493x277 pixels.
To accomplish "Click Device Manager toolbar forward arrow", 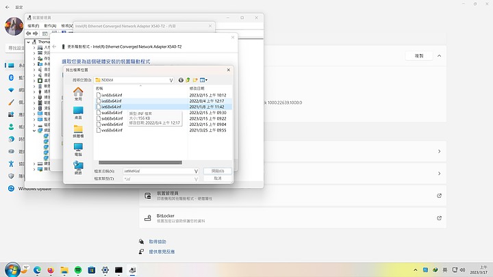I will click(35, 34).
